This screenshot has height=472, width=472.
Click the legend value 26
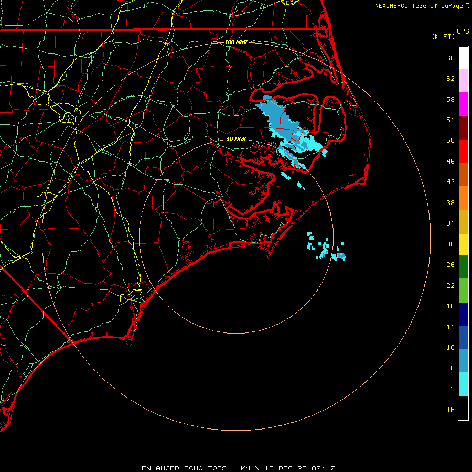[x=450, y=265]
